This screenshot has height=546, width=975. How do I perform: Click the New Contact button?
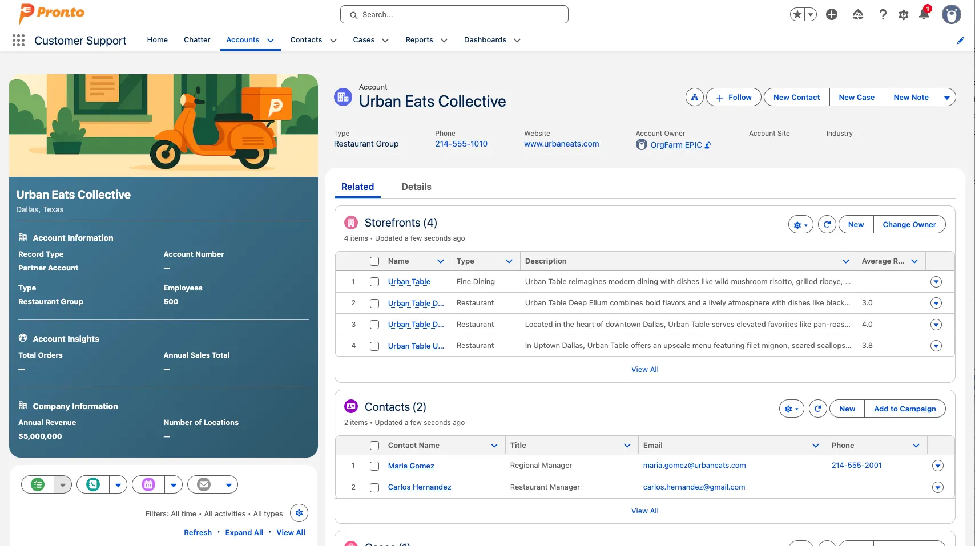(x=796, y=98)
